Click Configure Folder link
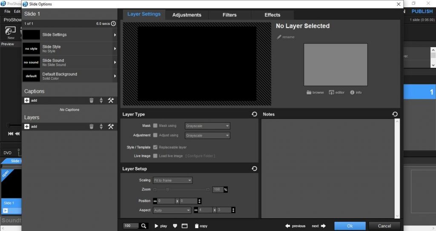This screenshot has height=231, width=436. coord(200,156)
